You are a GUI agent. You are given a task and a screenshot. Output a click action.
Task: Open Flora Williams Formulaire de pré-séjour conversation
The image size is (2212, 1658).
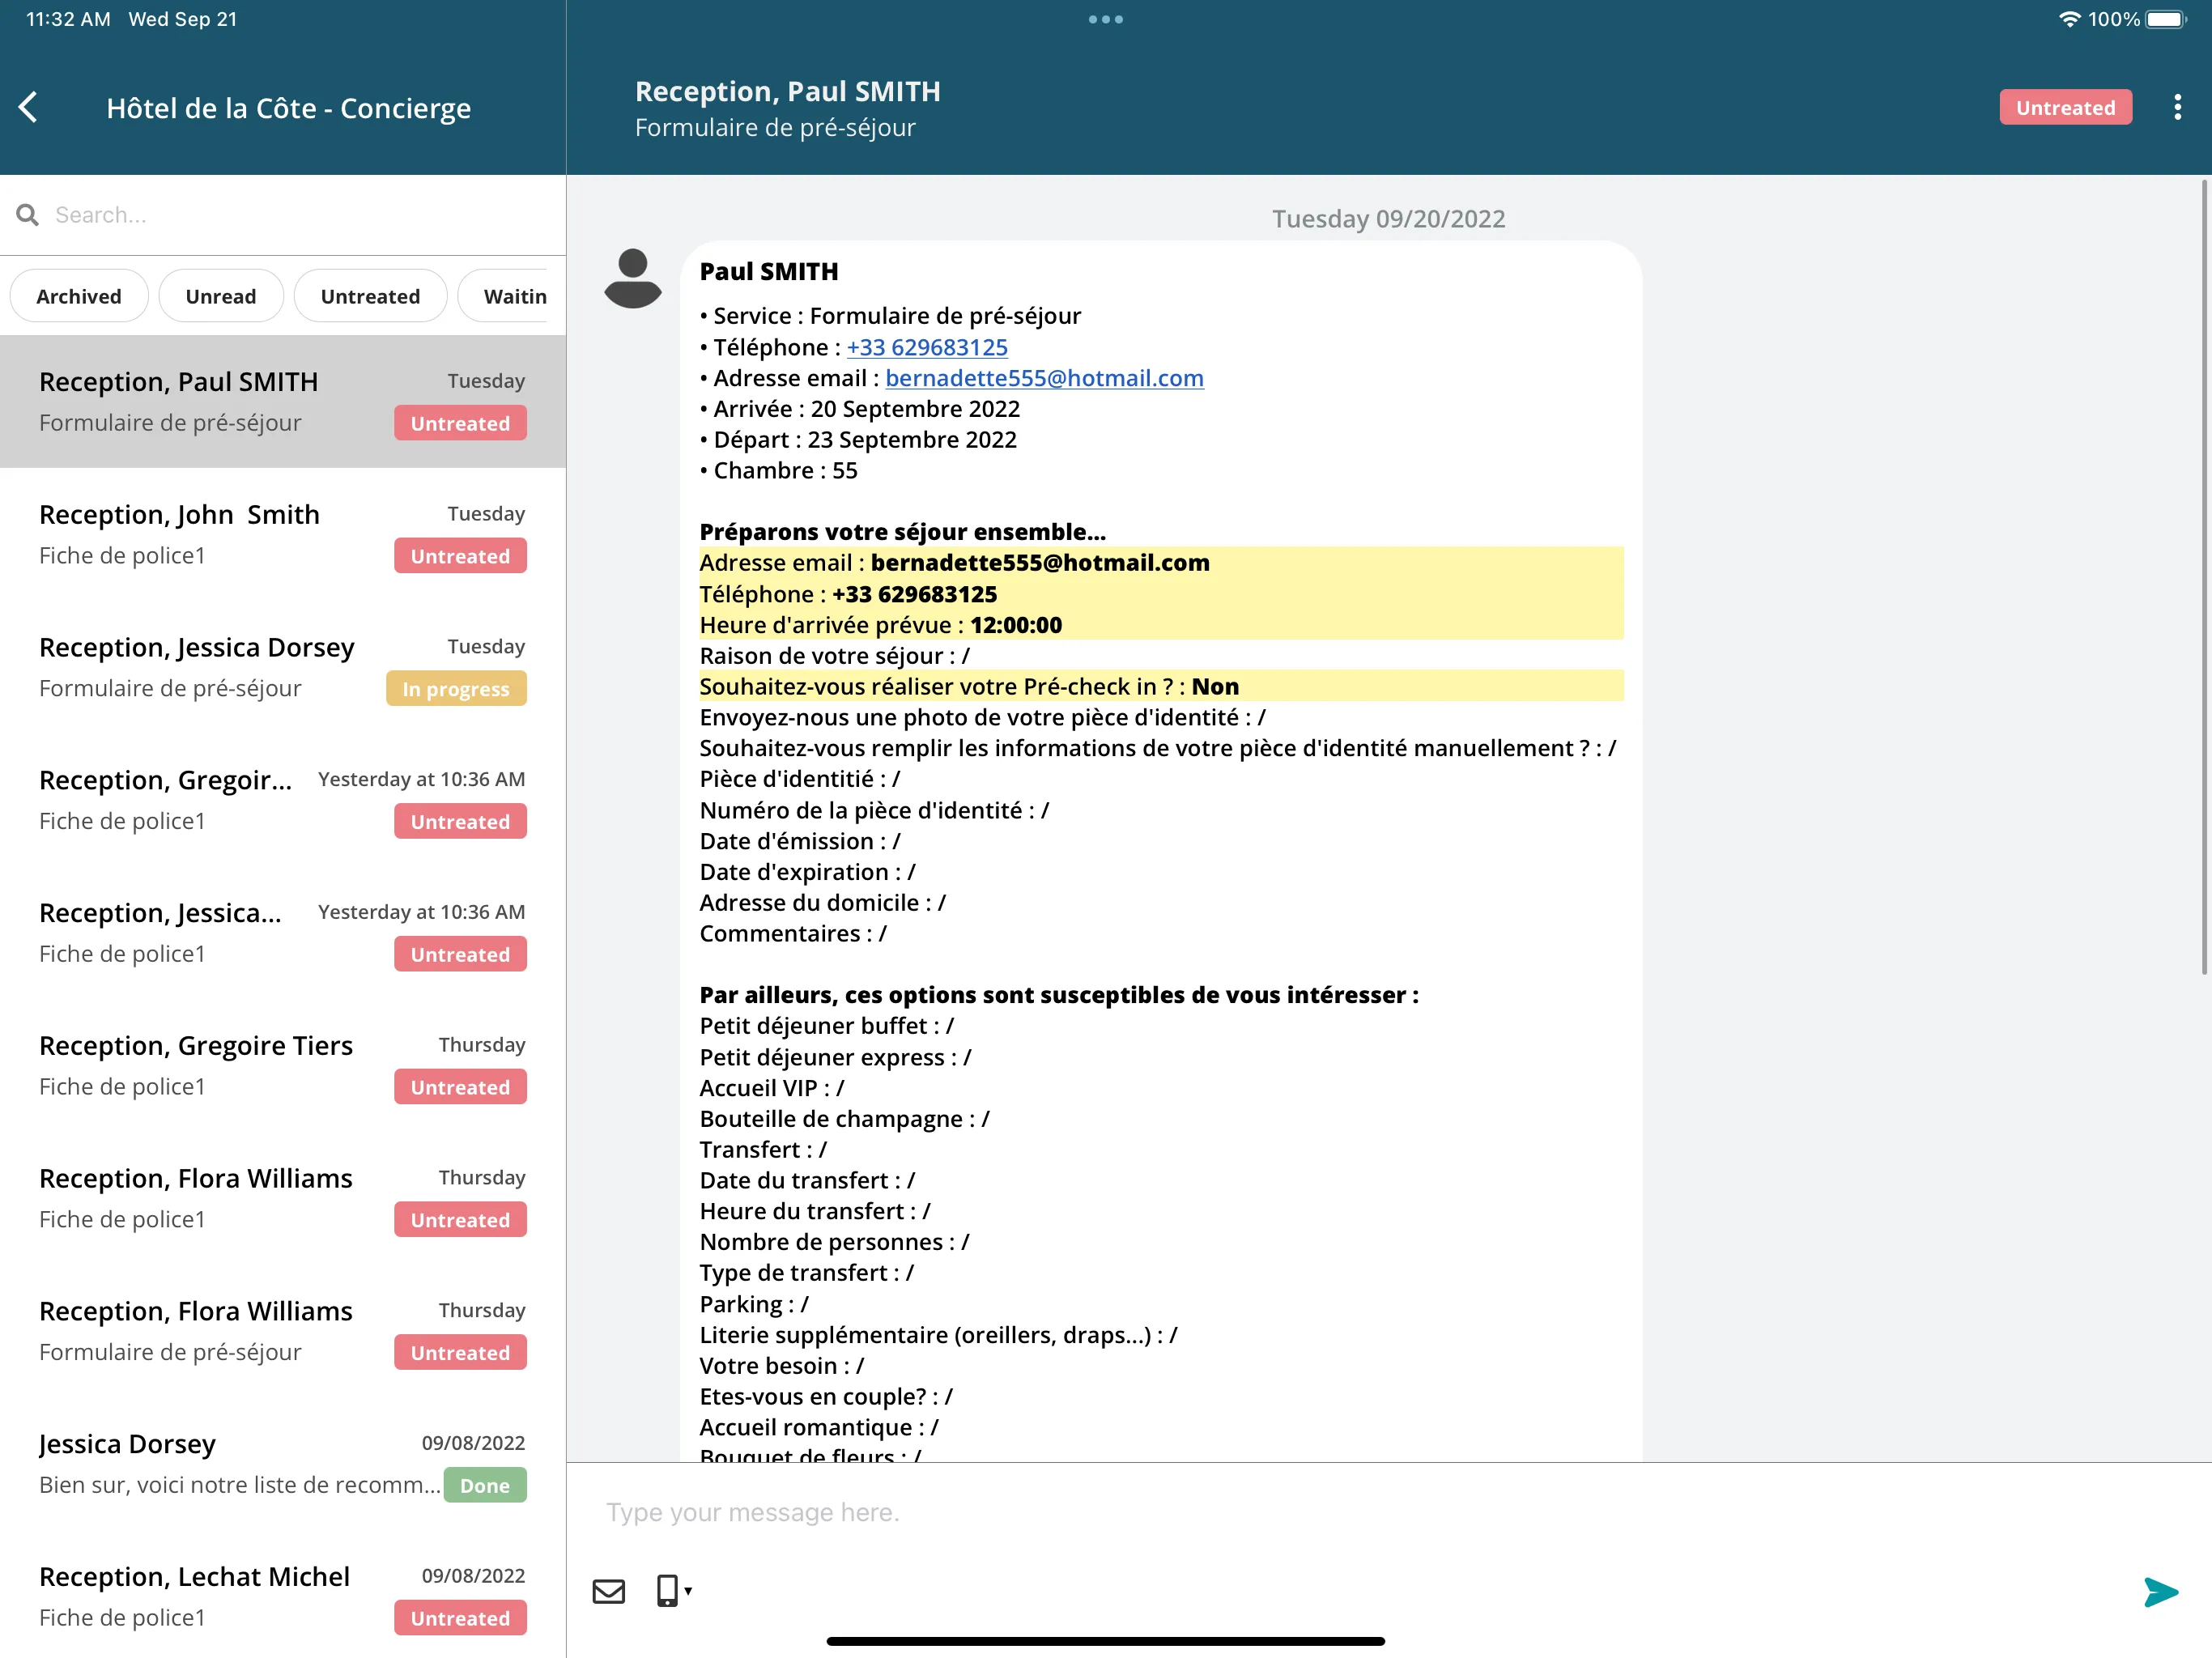[283, 1331]
